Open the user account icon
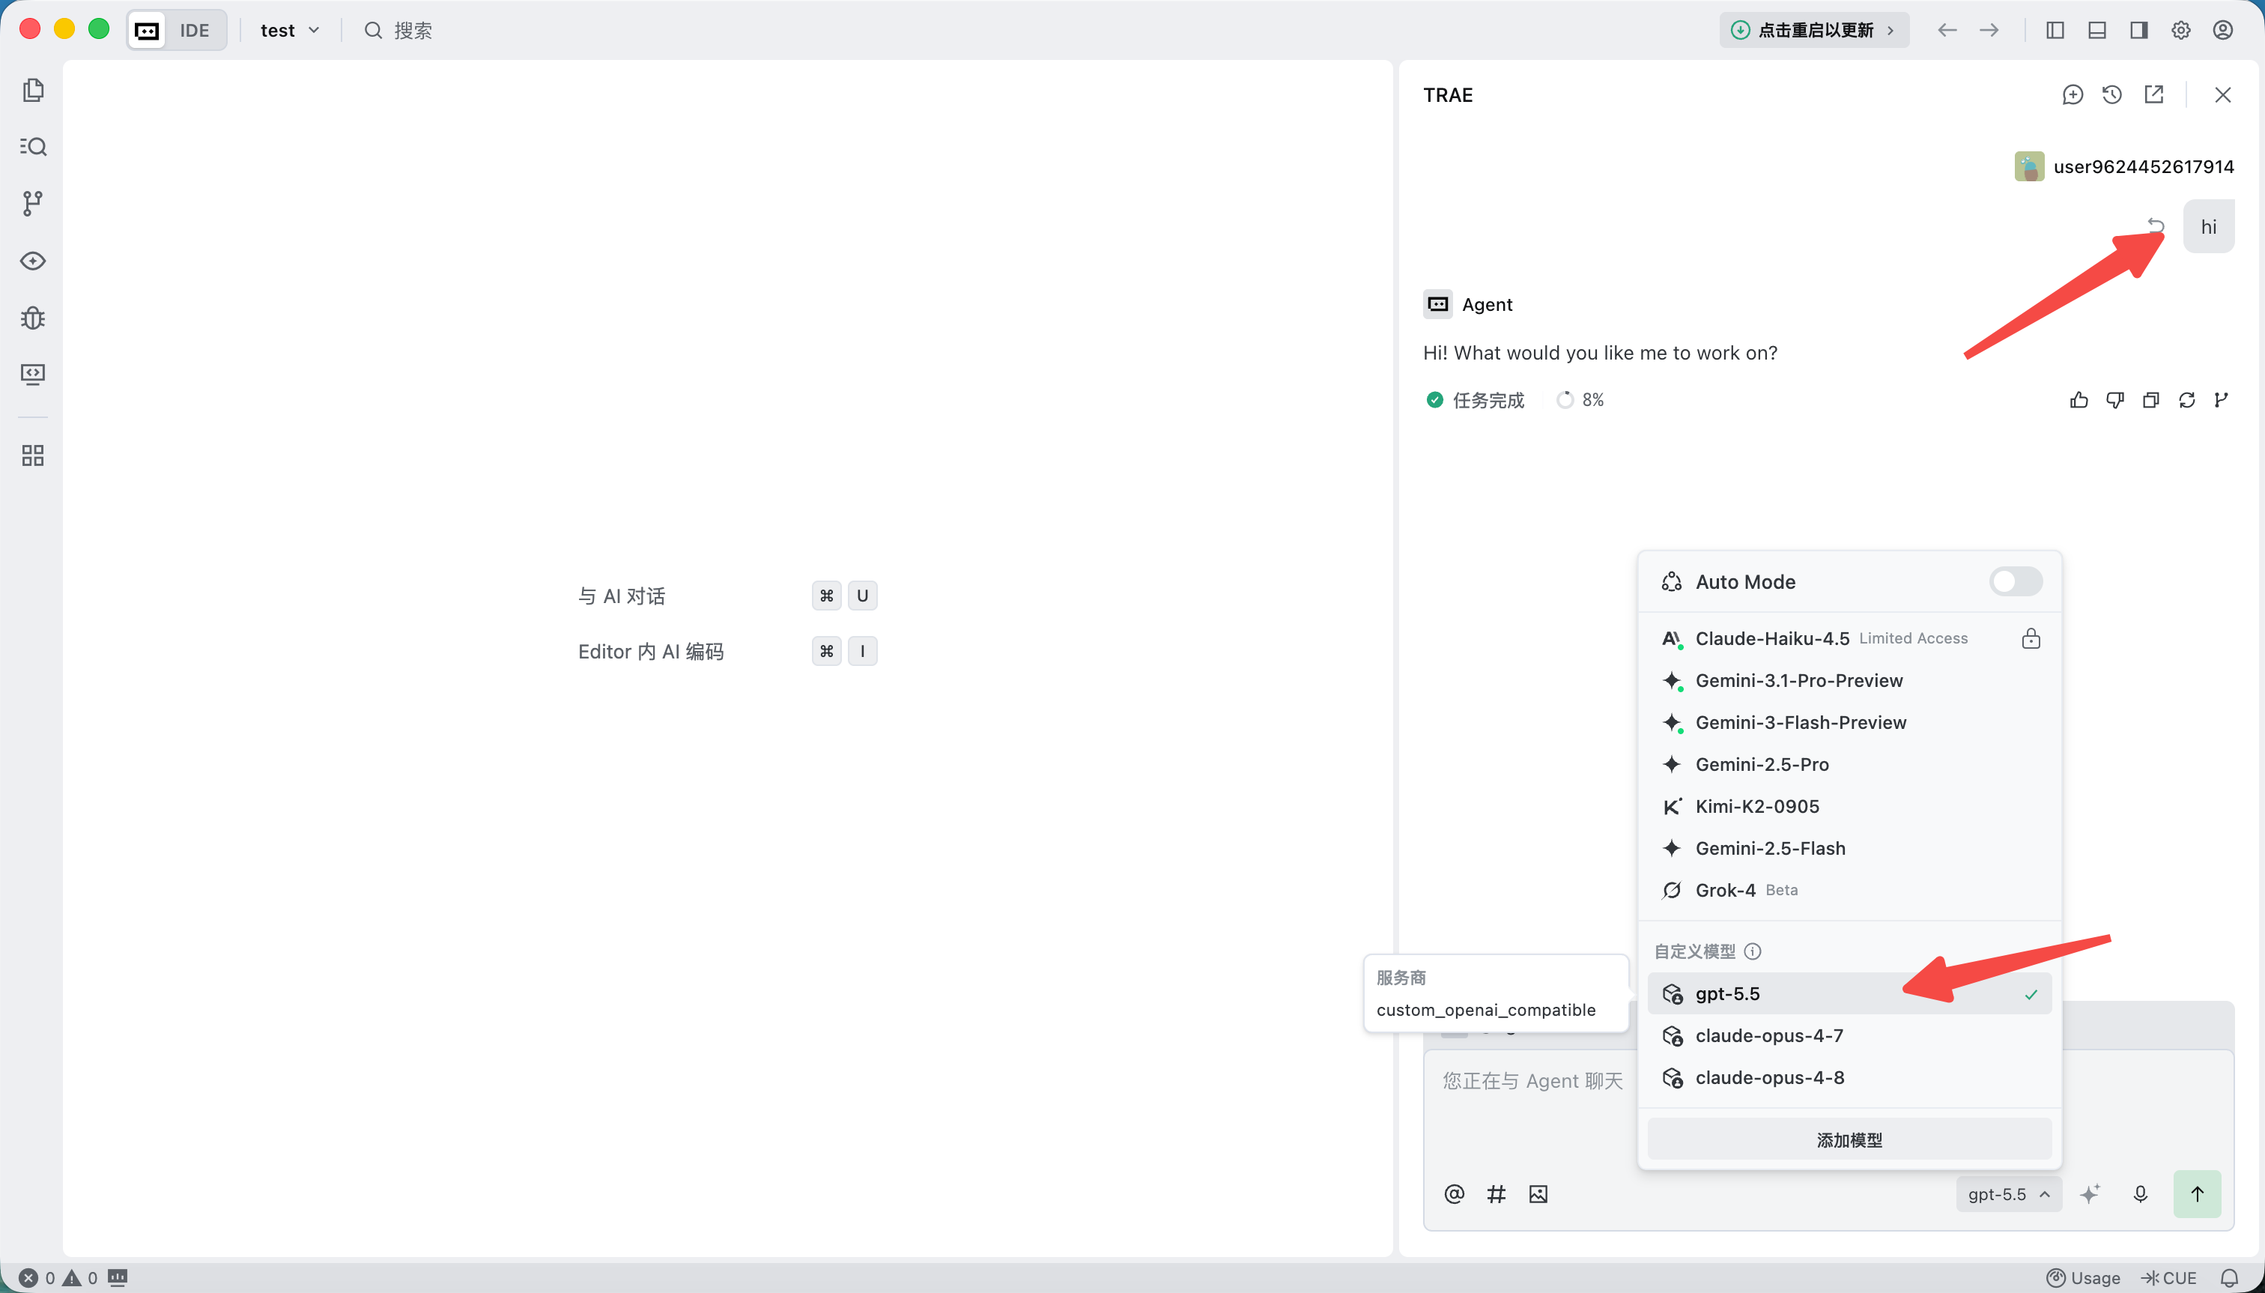This screenshot has height=1293, width=2265. (2223, 30)
